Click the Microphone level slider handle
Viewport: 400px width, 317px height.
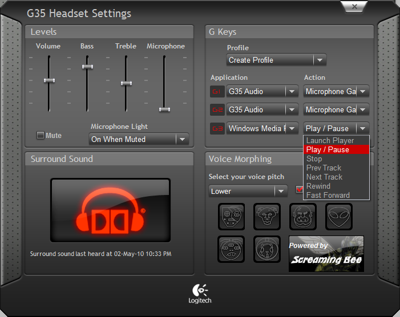point(164,109)
